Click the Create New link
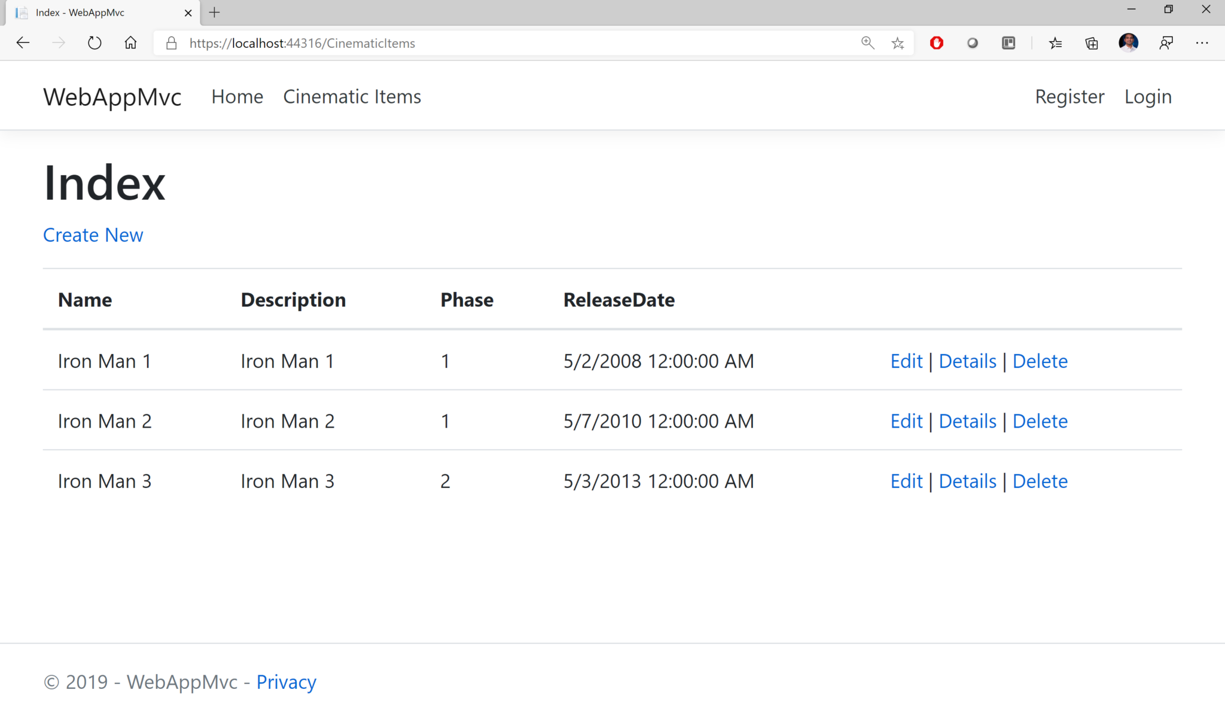This screenshot has height=717, width=1225. pyautogui.click(x=93, y=235)
